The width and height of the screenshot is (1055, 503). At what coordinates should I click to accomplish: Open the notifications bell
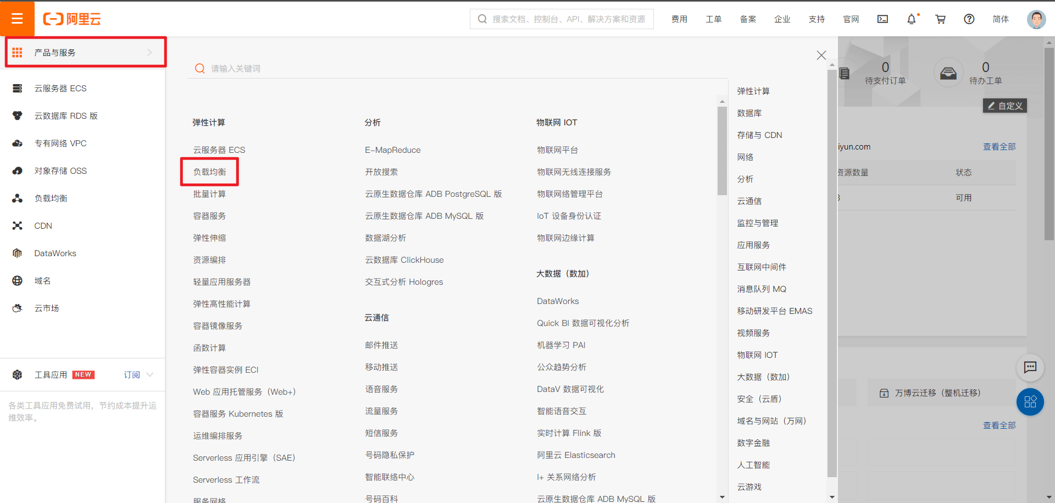[912, 19]
